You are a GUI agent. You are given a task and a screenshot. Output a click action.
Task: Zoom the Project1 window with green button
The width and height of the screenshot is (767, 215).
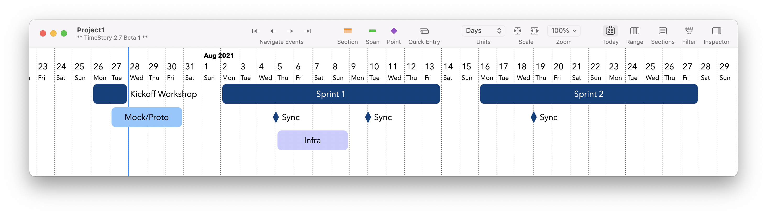[64, 33]
